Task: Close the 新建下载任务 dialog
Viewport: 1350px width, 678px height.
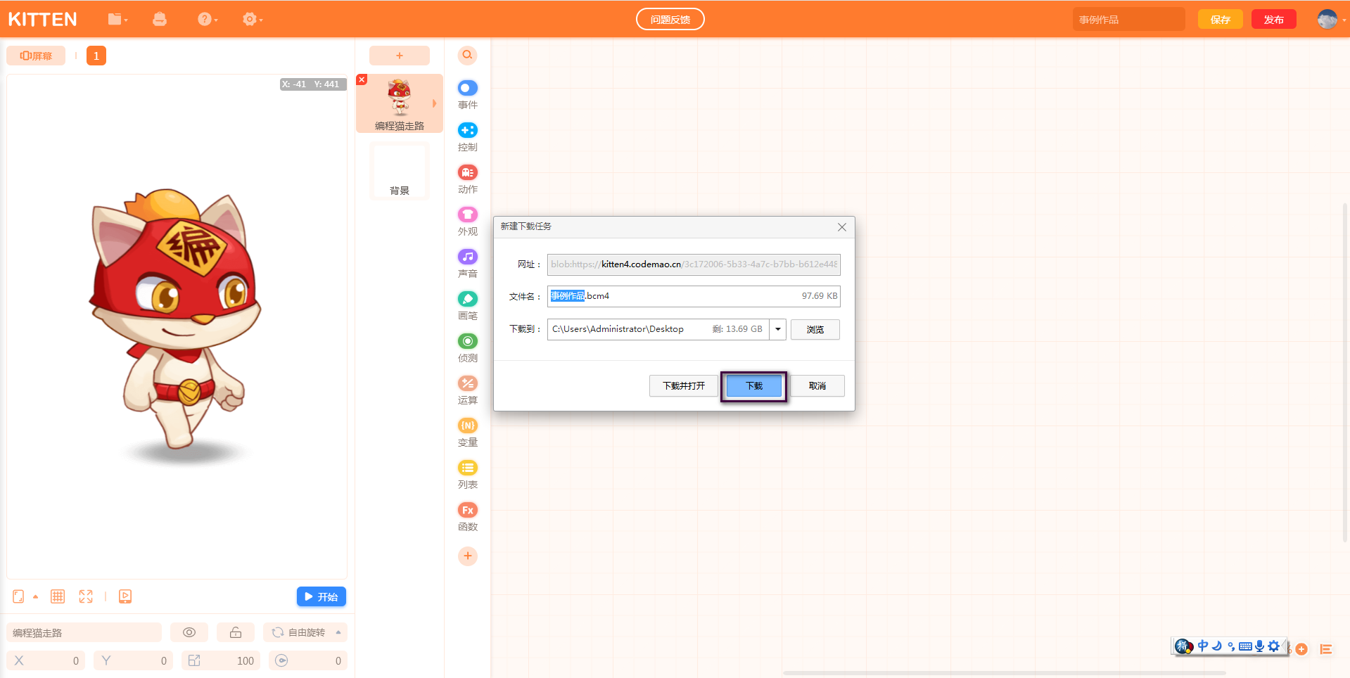Action: tap(842, 227)
